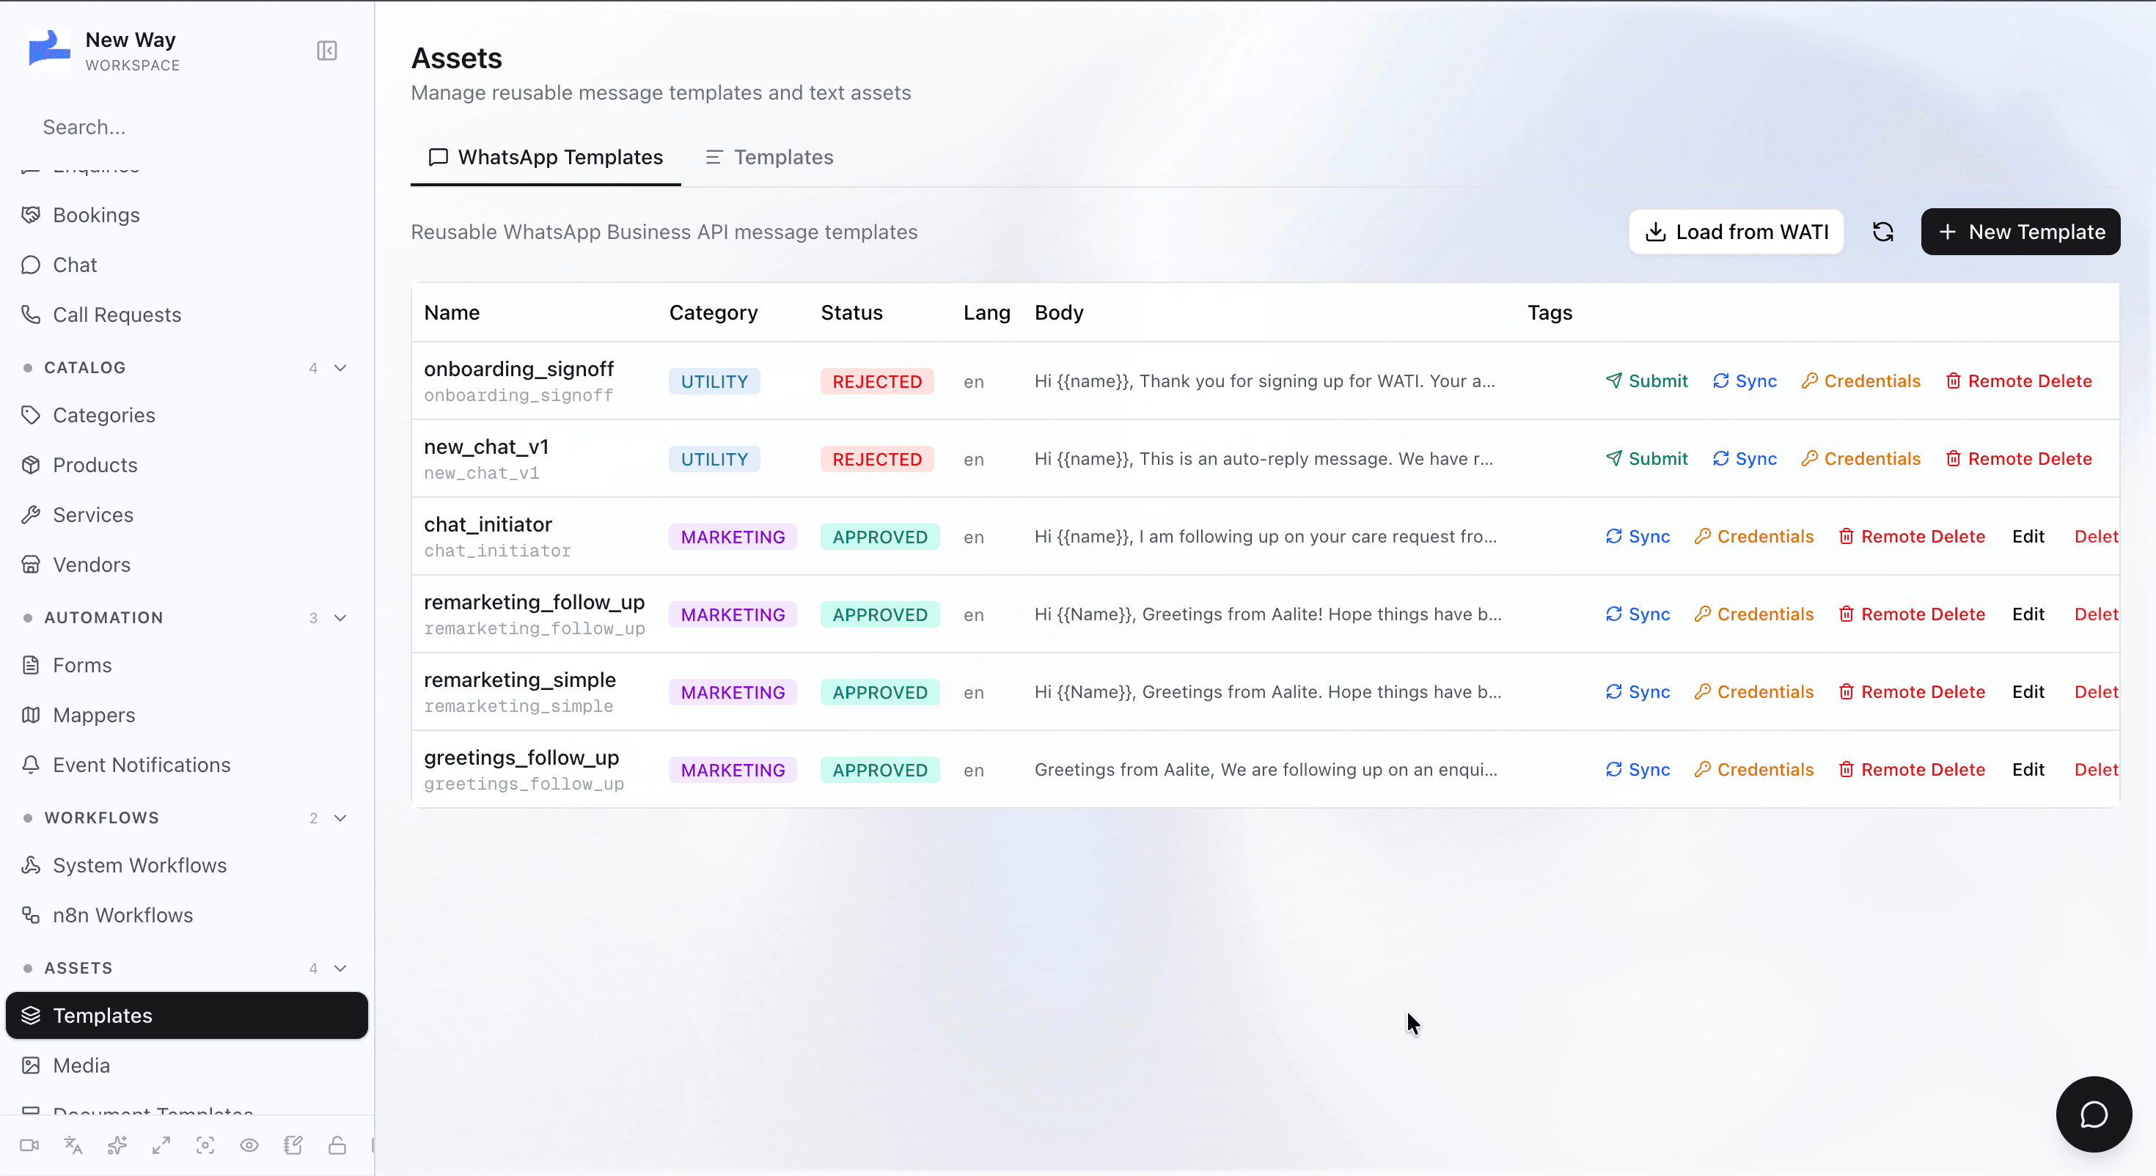Viewport: 2156px width, 1176px height.
Task: Delete the greetings_follow_up template locally
Action: click(2096, 770)
